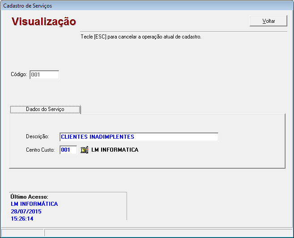Click the last access time 15:26:14

22,219
